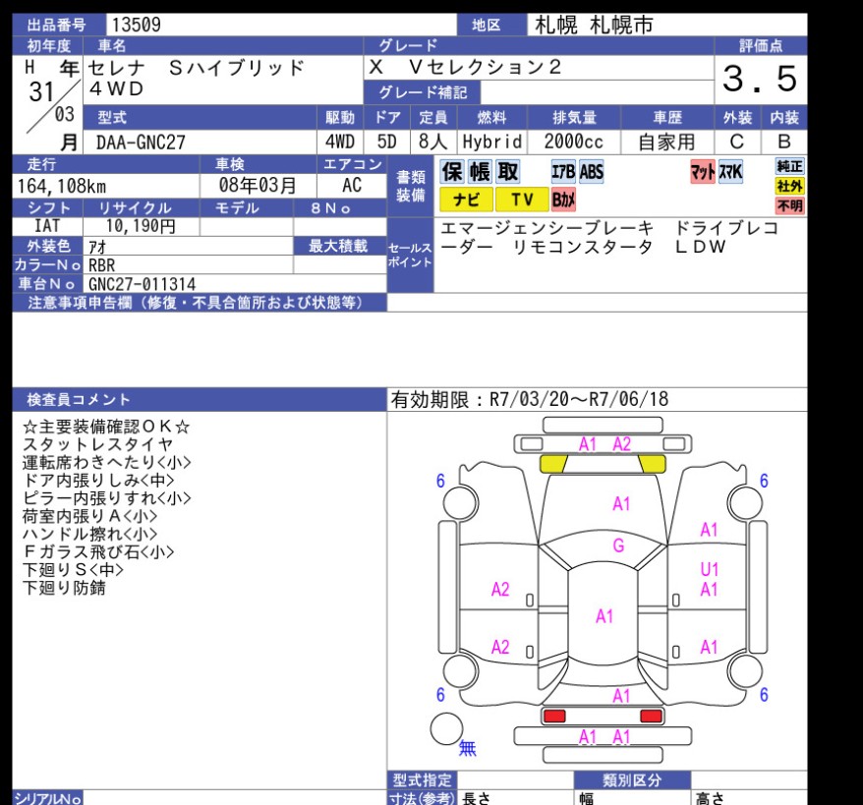Click the history value 自家用
The width and height of the screenshot is (863, 805).
pyautogui.click(x=667, y=142)
